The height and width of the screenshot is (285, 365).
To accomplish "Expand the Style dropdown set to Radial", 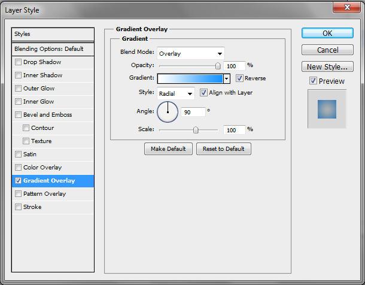I will click(x=176, y=93).
